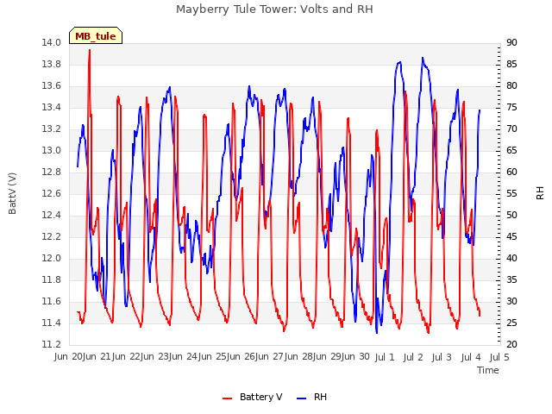Click the 35 RH axis tick label
Image resolution: width=552 pixels, height=414 pixels.
pos(511,279)
